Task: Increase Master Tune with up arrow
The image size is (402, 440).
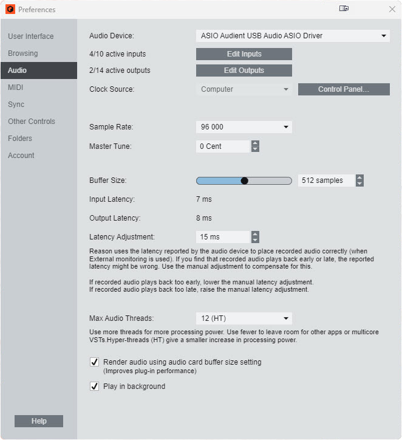Action: tap(255, 143)
